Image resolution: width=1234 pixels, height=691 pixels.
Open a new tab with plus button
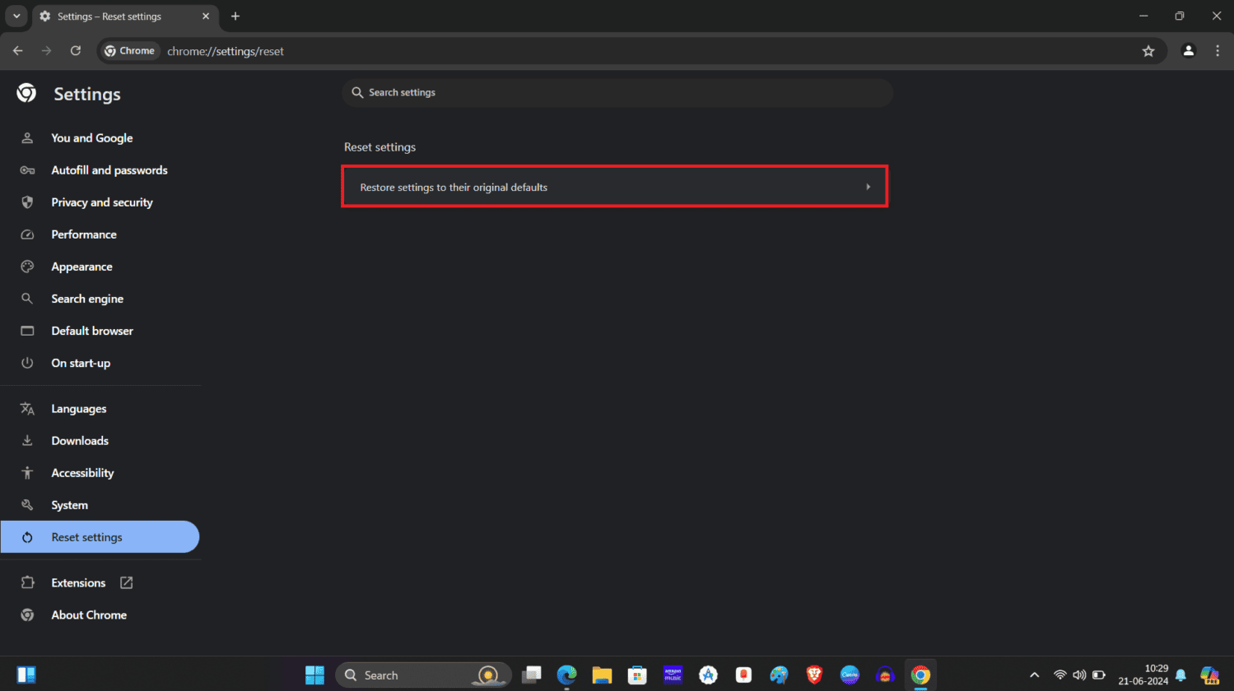pyautogui.click(x=235, y=16)
